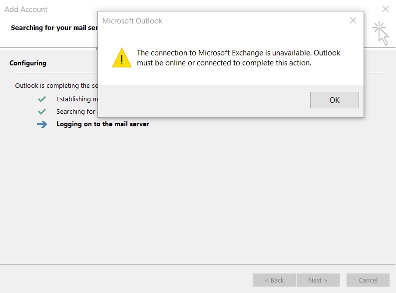The height and width of the screenshot is (293, 396).
Task: Click the Exchange connection unavailable message
Action: [x=238, y=58]
